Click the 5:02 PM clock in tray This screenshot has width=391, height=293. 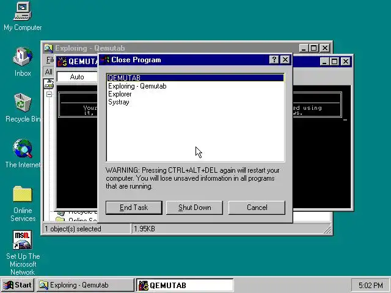coord(370,285)
